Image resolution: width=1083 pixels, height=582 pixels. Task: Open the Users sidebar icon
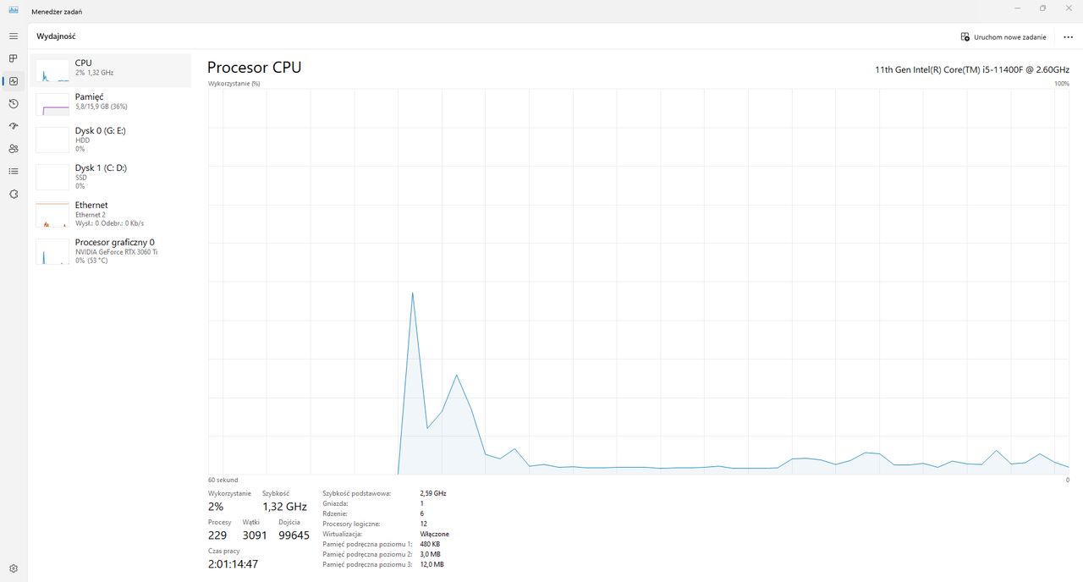point(14,149)
